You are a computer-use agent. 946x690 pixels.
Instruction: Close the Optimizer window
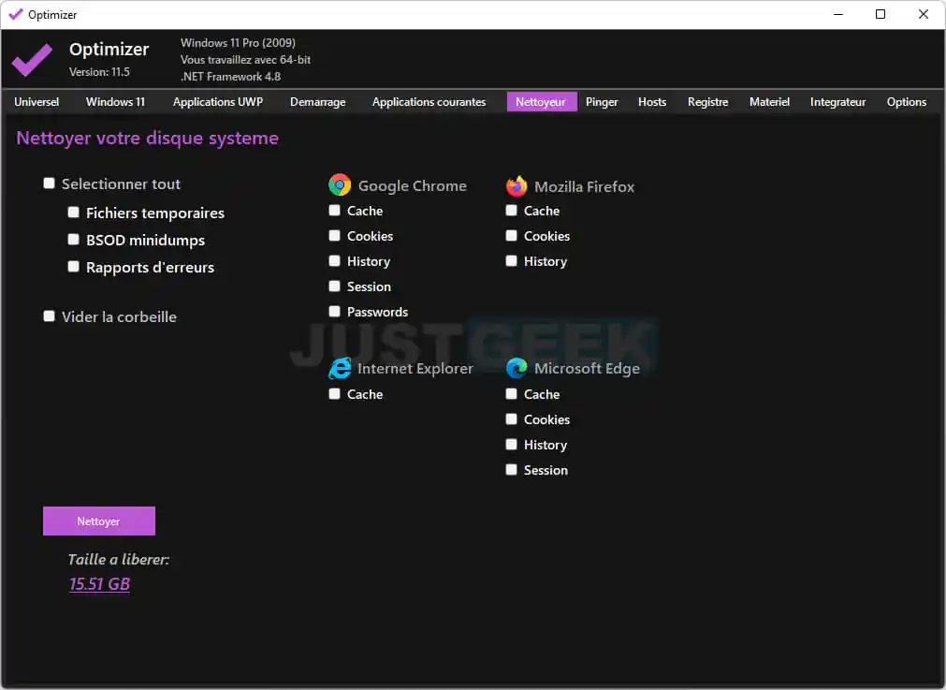pos(923,14)
